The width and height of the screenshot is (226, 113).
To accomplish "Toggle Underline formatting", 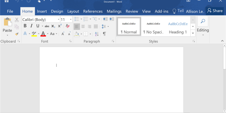I will (38, 26).
